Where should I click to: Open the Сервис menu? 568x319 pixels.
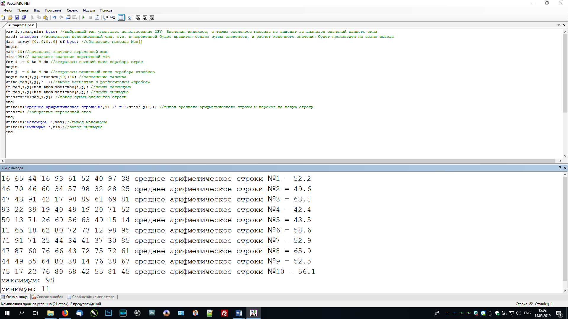(72, 10)
